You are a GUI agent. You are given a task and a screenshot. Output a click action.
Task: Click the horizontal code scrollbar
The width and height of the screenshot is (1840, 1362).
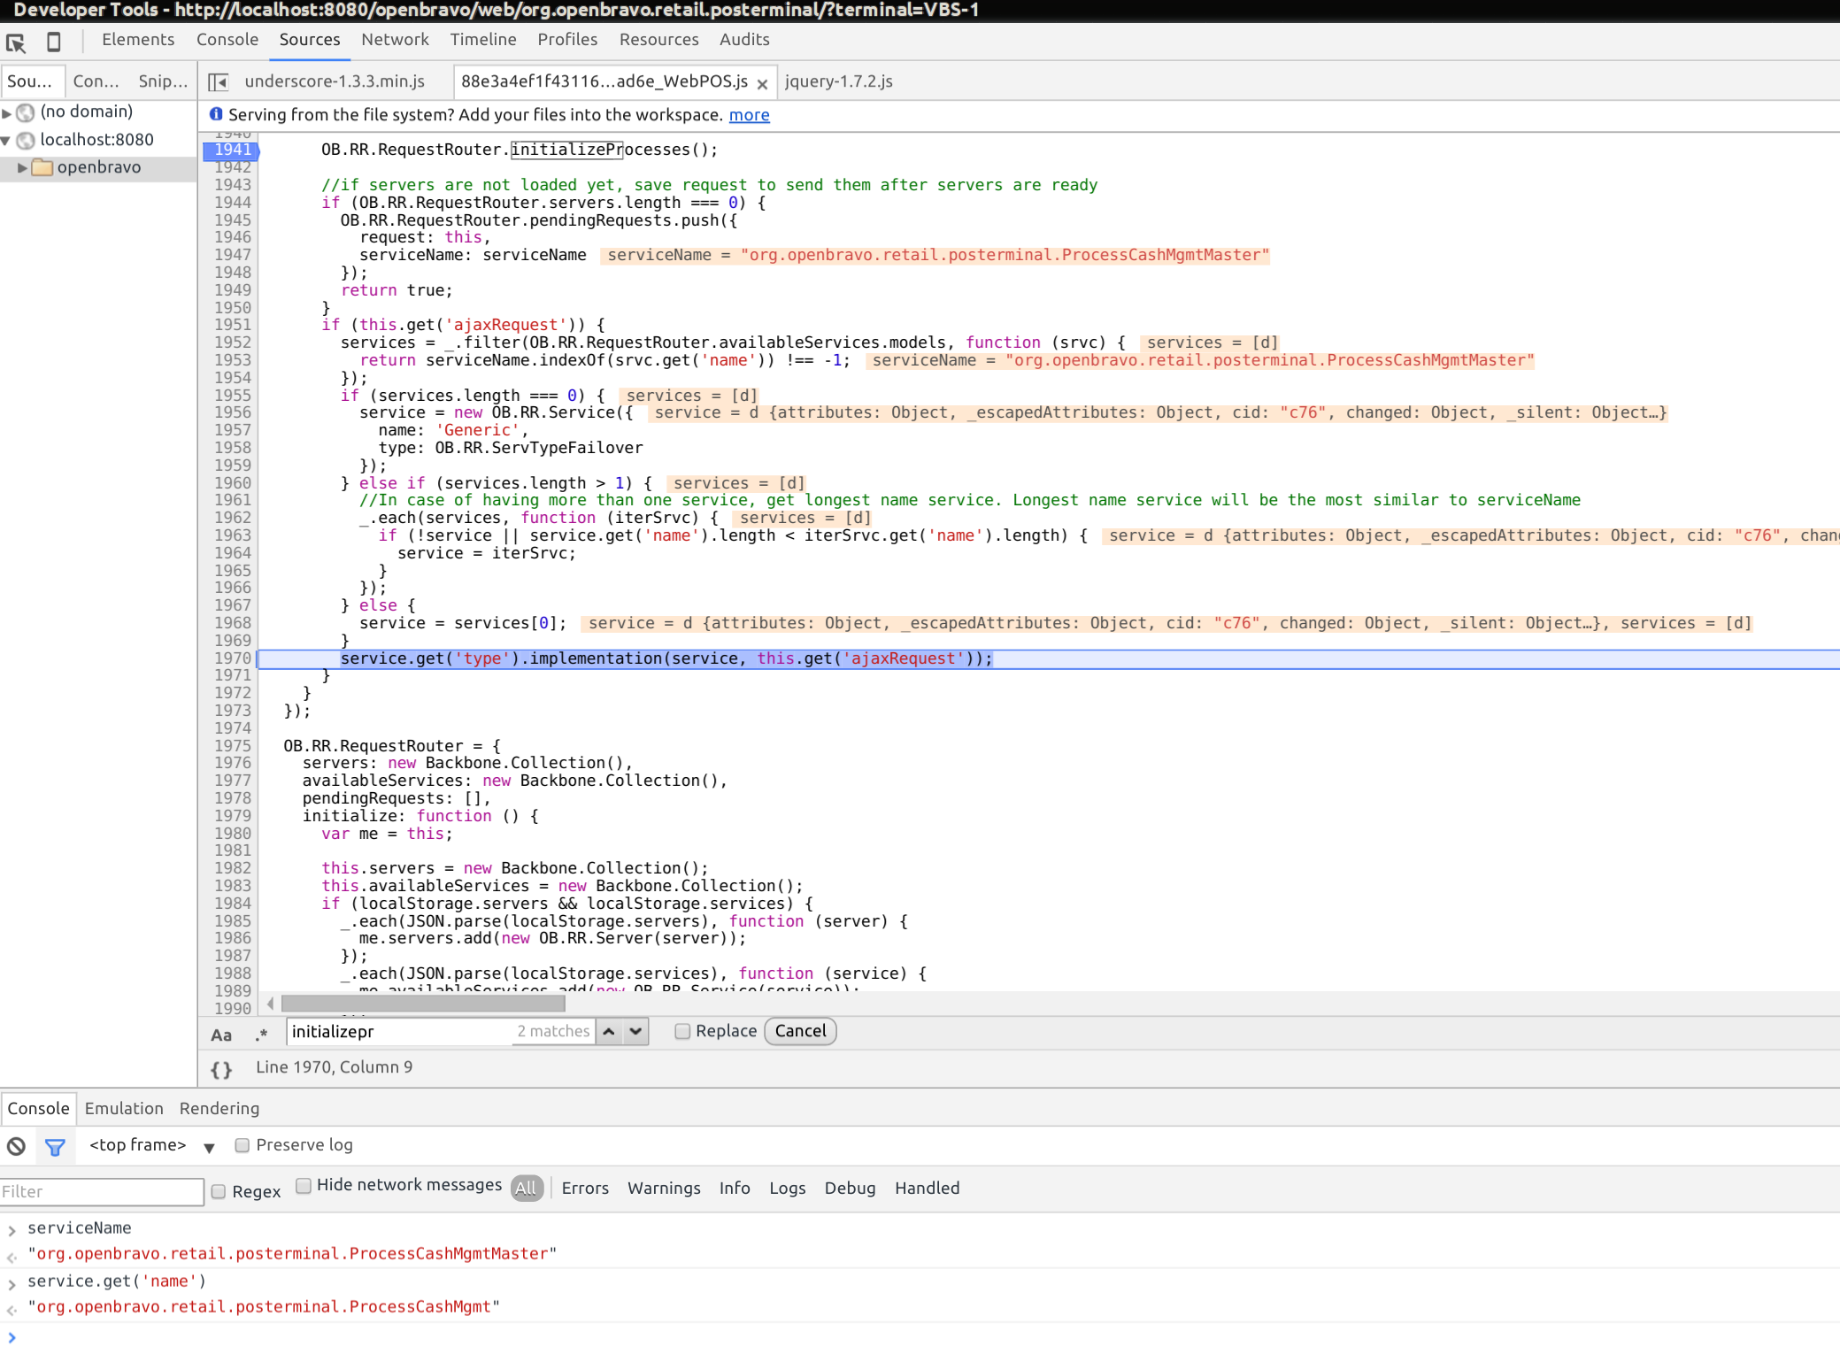coord(423,1003)
